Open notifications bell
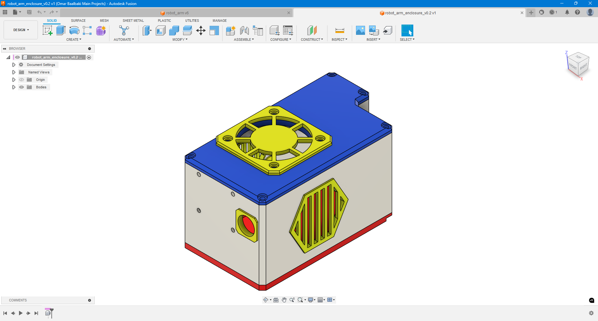 [567, 12]
